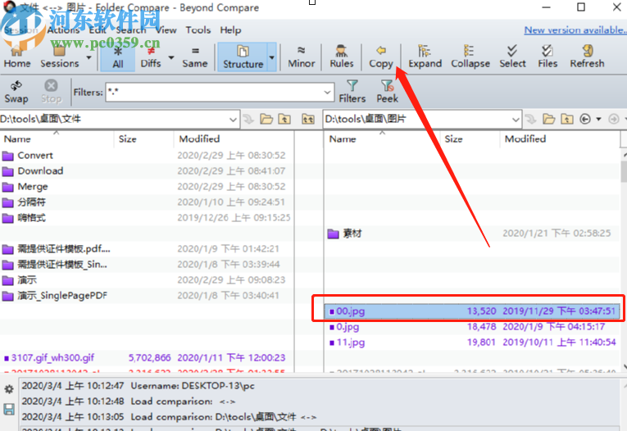Toggle the Structure compare button
Screen dimensions: 627x431
click(x=243, y=57)
